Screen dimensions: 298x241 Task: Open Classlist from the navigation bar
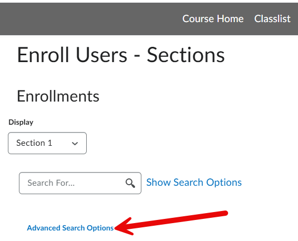[x=272, y=18]
